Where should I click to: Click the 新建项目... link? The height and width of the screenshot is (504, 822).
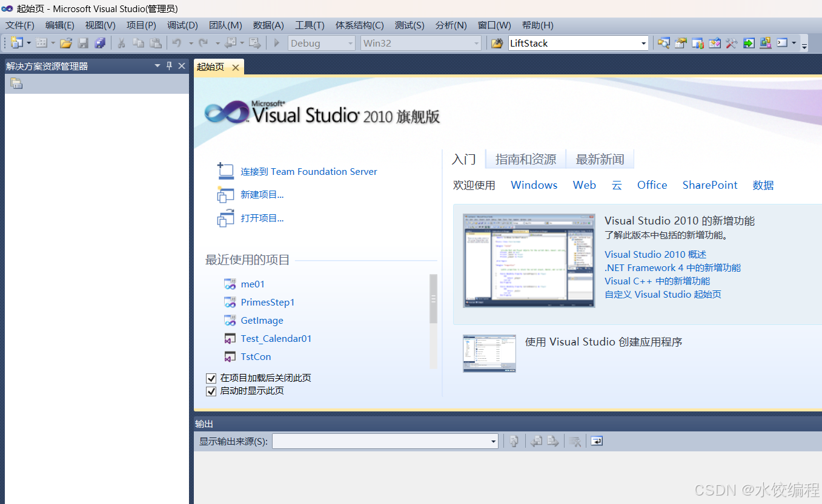[x=262, y=195]
